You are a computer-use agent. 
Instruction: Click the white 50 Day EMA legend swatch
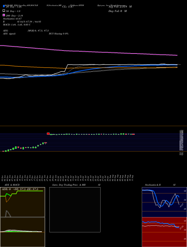[x=4, y=11]
